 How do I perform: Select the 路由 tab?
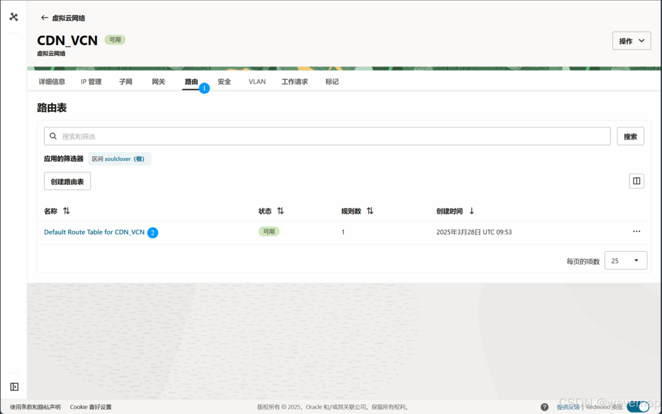click(x=191, y=82)
